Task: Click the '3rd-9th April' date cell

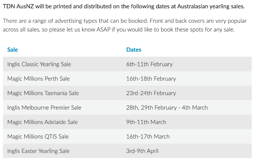Action: click(x=142, y=151)
